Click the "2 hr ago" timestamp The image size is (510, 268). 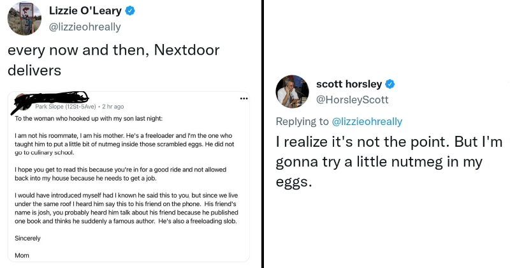[x=113, y=107]
